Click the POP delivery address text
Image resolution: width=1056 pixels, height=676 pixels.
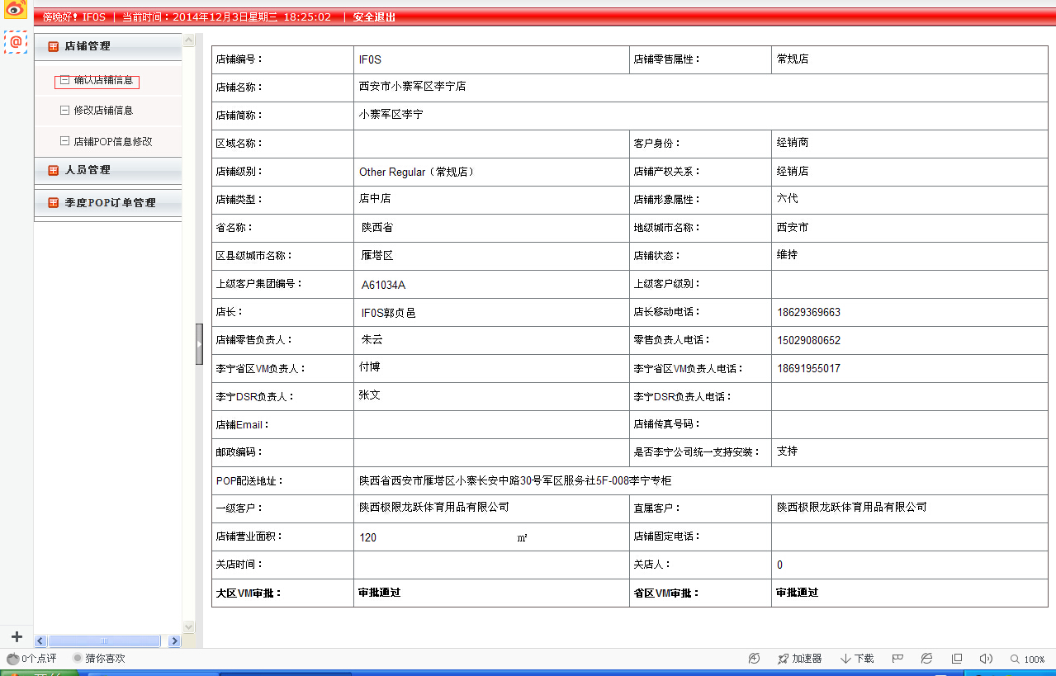click(515, 480)
